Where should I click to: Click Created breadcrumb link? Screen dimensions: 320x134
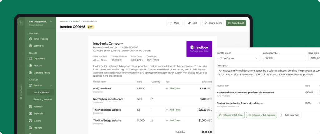pos(75,22)
